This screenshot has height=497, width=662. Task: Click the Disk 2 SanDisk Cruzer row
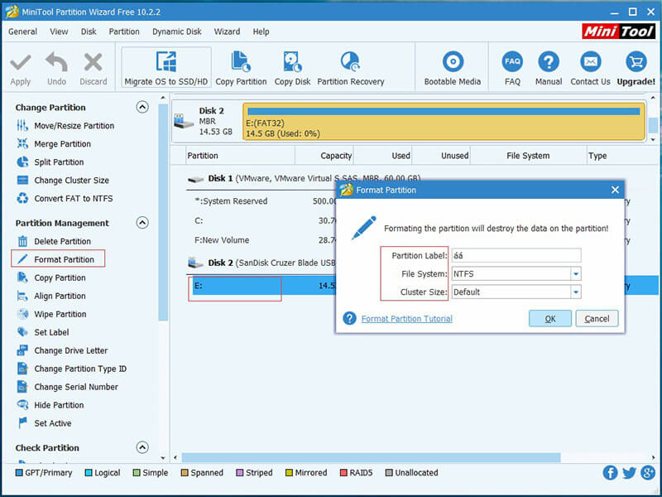(261, 263)
